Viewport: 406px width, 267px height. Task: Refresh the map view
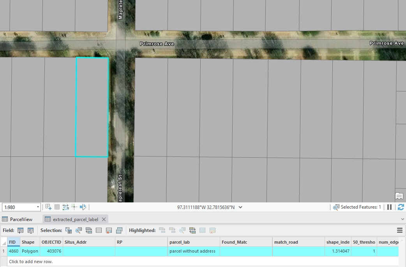pyautogui.click(x=401, y=207)
